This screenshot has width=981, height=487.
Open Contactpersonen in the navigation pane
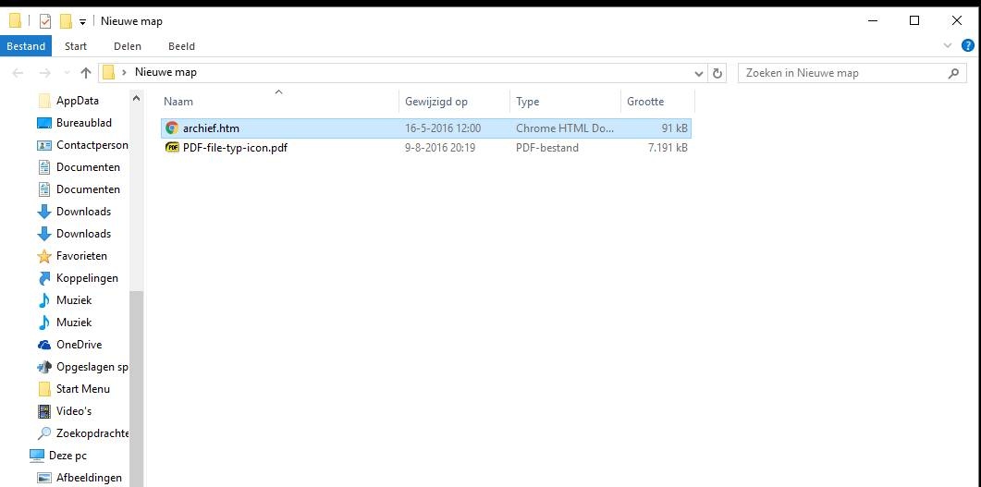click(92, 145)
